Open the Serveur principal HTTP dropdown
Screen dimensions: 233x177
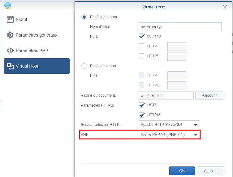point(169,125)
